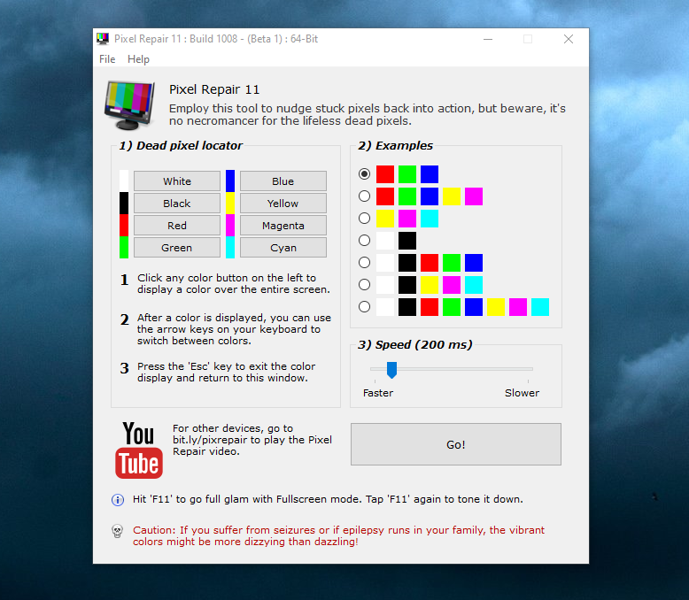This screenshot has height=600, width=689.
Task: Click the Black color button
Action: click(x=177, y=204)
